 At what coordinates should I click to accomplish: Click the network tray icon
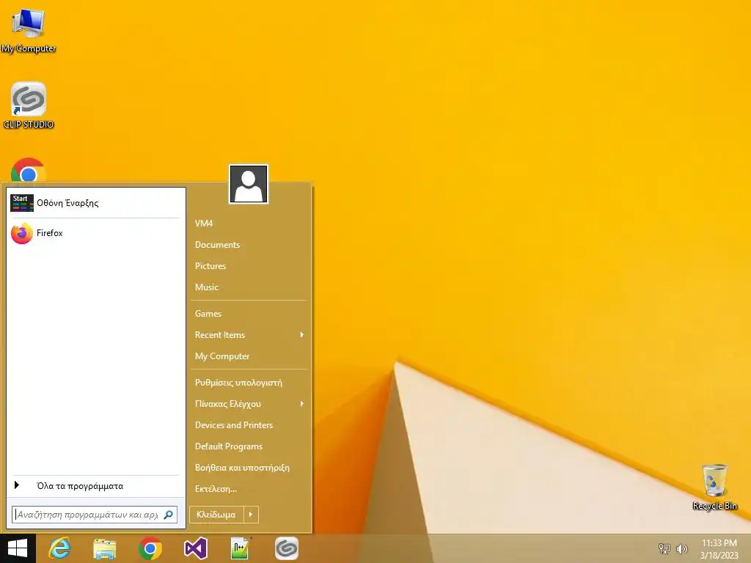(664, 548)
